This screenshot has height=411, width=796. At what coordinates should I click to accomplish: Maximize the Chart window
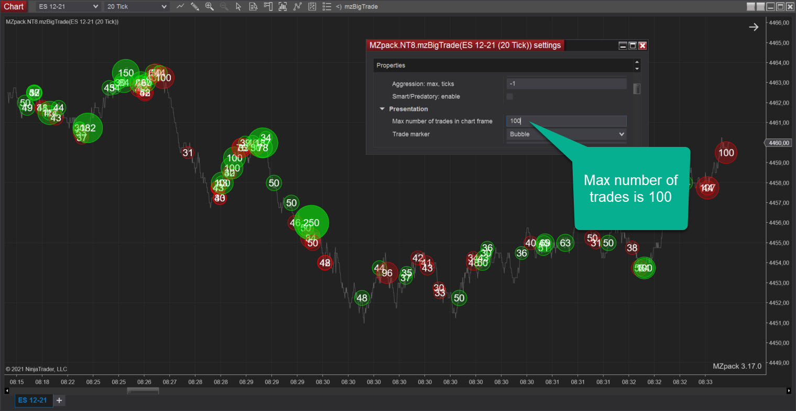coord(780,6)
